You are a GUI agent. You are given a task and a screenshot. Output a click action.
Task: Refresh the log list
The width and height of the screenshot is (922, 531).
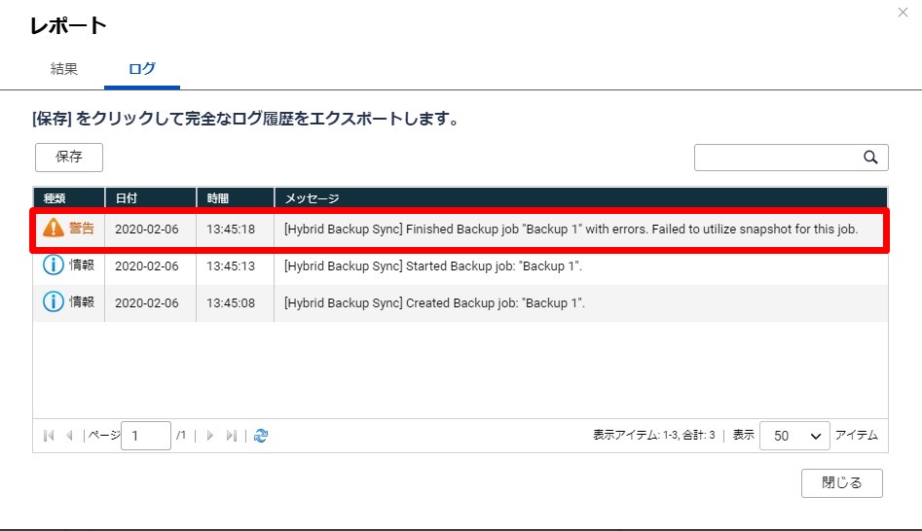coord(261,436)
